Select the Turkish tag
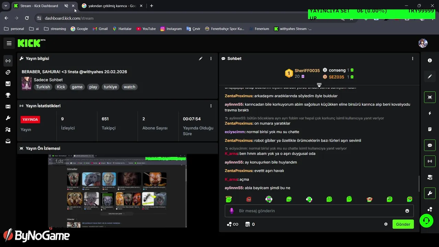 43,87
